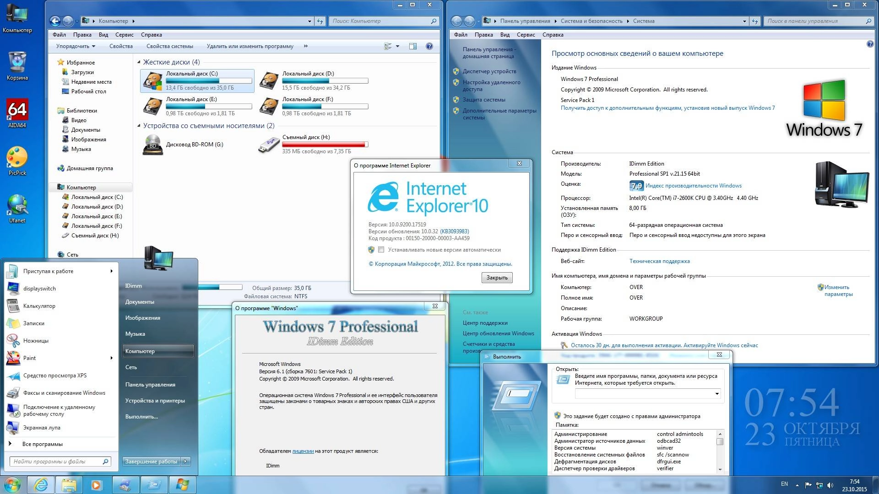Click Изменить параметры link
The width and height of the screenshot is (879, 494).
pos(838,291)
